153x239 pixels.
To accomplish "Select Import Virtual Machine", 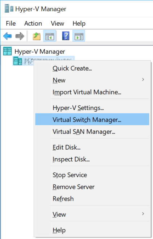I will point(92,92).
